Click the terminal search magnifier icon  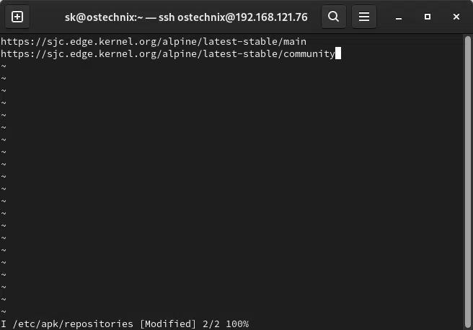(333, 16)
